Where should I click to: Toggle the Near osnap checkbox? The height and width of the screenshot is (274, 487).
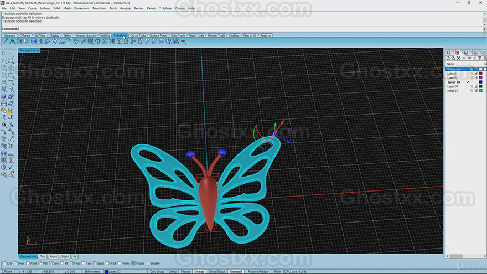coord(15,263)
